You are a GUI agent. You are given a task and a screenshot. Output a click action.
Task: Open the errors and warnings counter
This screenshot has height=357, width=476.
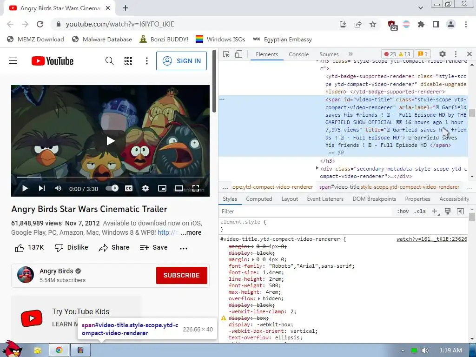[397, 54]
